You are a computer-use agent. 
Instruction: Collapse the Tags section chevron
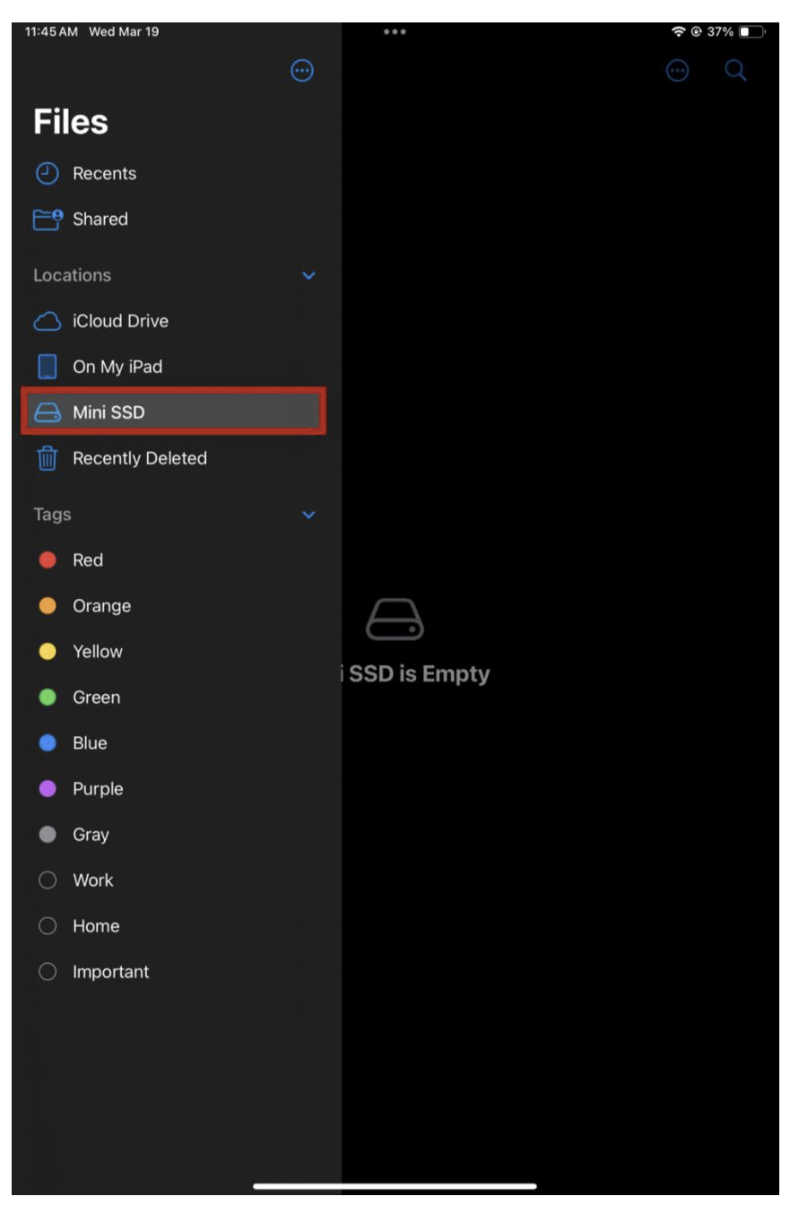pos(308,515)
